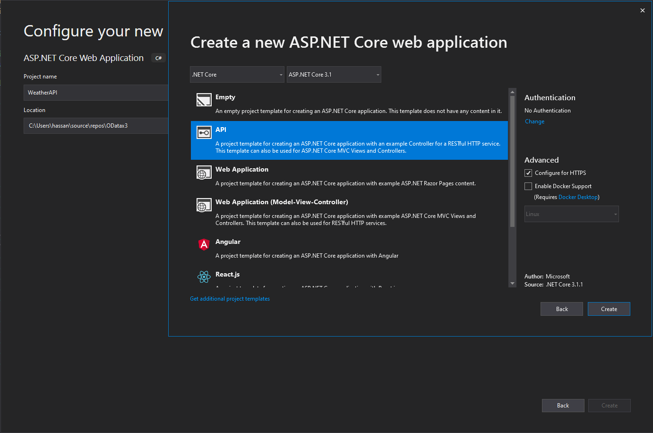The height and width of the screenshot is (433, 653).
Task: Click the Empty template description text
Action: click(359, 111)
